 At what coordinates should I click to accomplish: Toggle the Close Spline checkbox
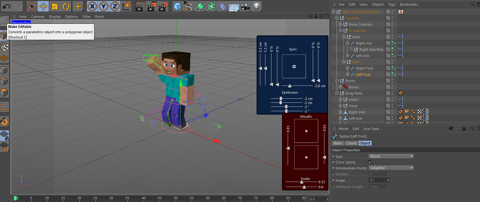(370, 162)
